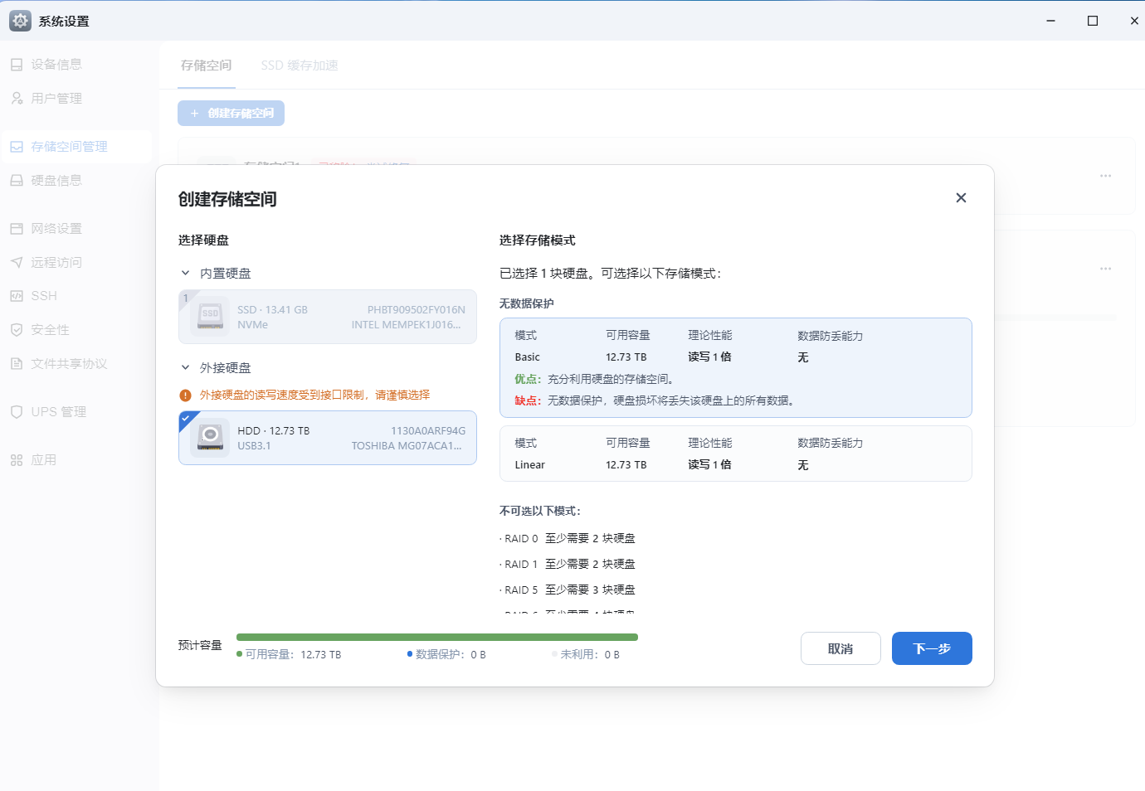Switch to the SSD 缓存加速 tab
Image resolution: width=1145 pixels, height=791 pixels.
300,66
